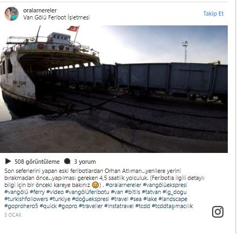Open the #landscape hashtag

click(173, 199)
